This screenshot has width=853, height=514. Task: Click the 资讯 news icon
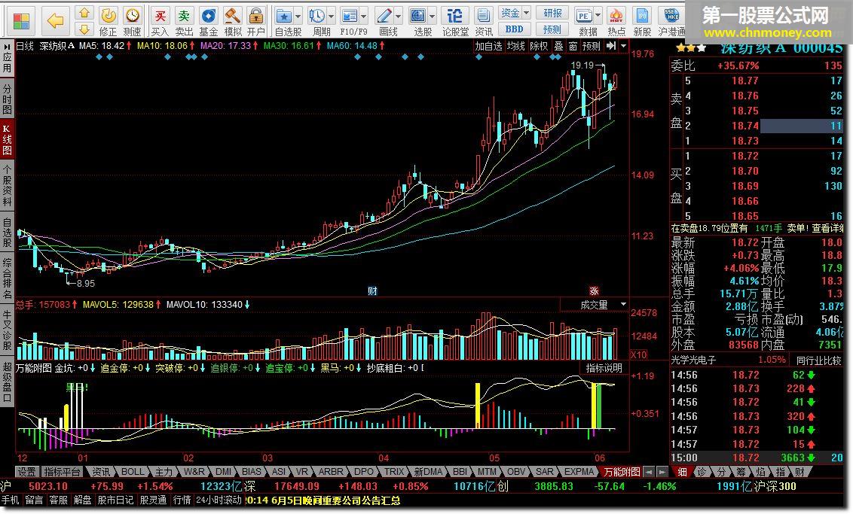pyautogui.click(x=484, y=22)
